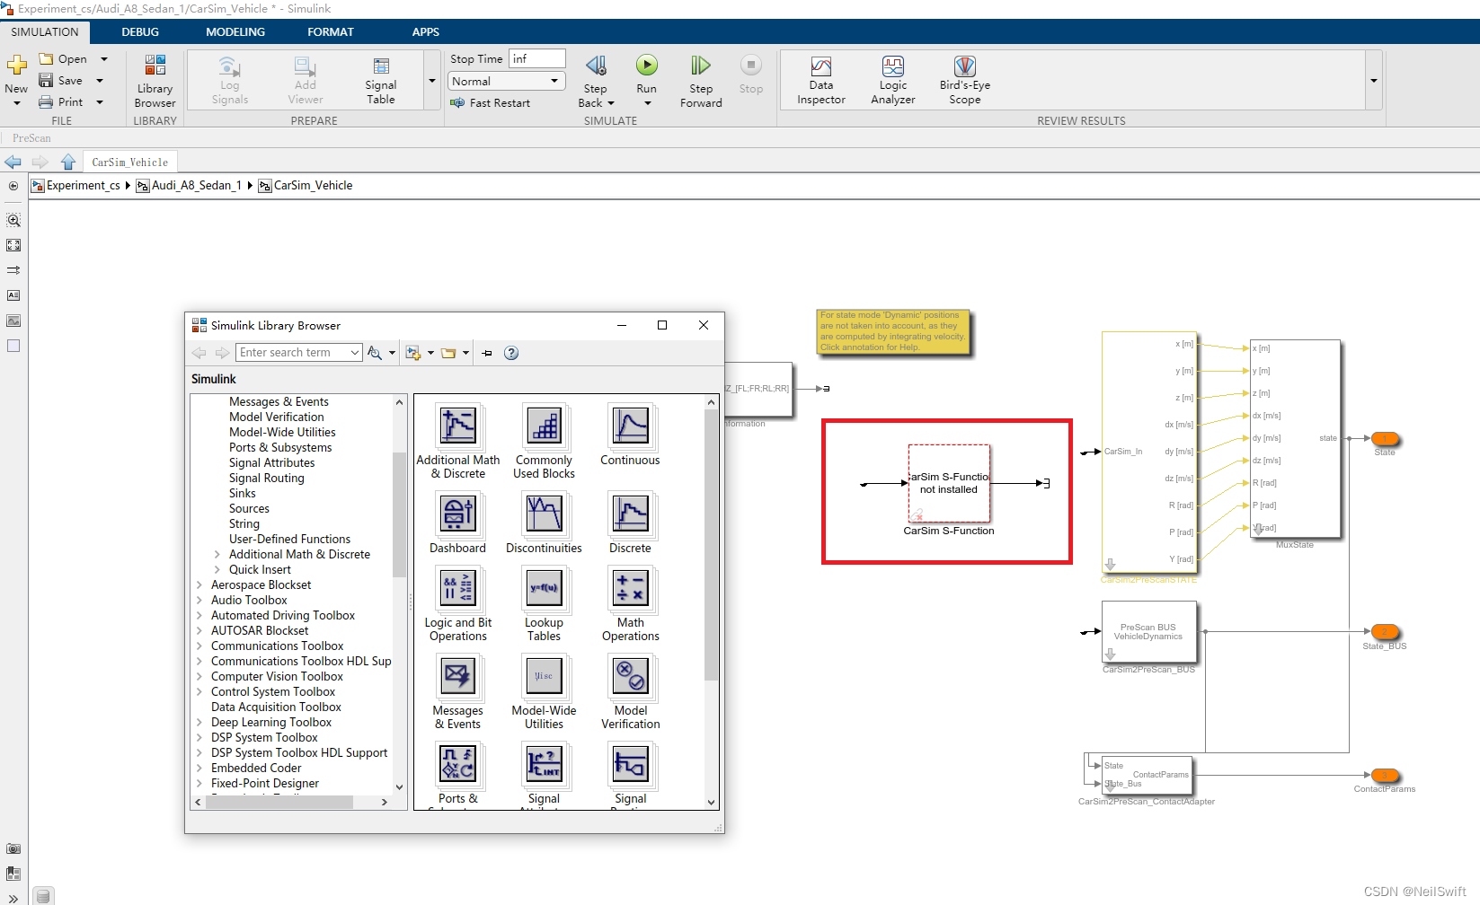Open the Math Operations library
The image size is (1480, 905).
click(x=631, y=604)
